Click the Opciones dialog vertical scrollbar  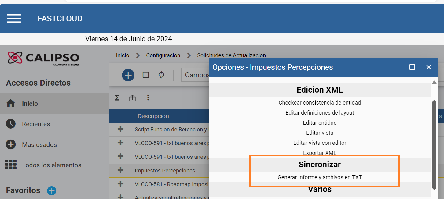[434, 145]
